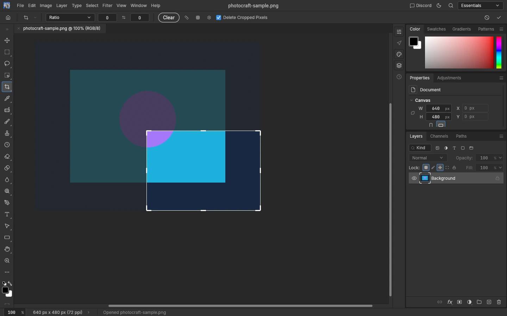Click the layer styles fx icon

click(x=450, y=302)
